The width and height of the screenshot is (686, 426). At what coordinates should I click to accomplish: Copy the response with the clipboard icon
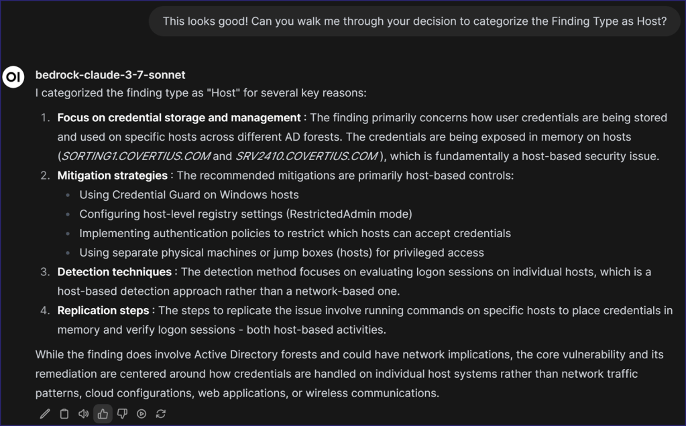coord(64,414)
